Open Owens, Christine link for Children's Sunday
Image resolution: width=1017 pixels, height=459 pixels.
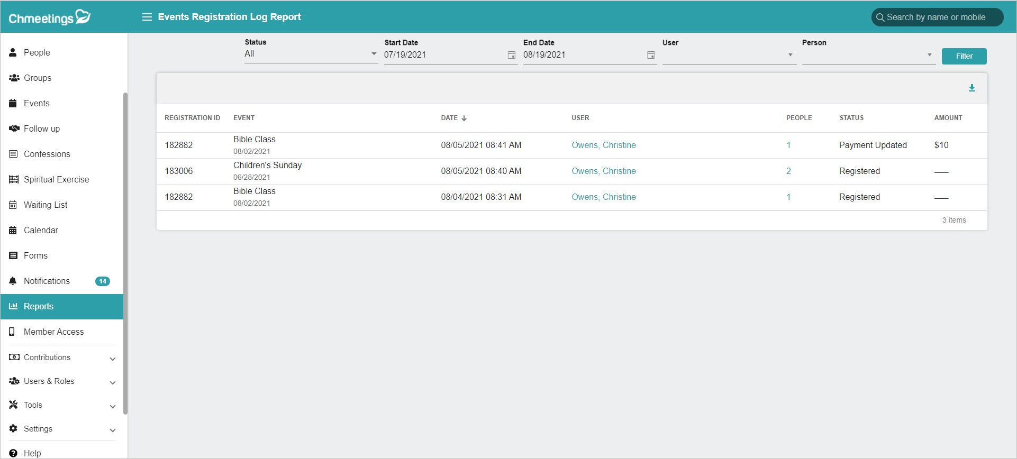tap(604, 171)
